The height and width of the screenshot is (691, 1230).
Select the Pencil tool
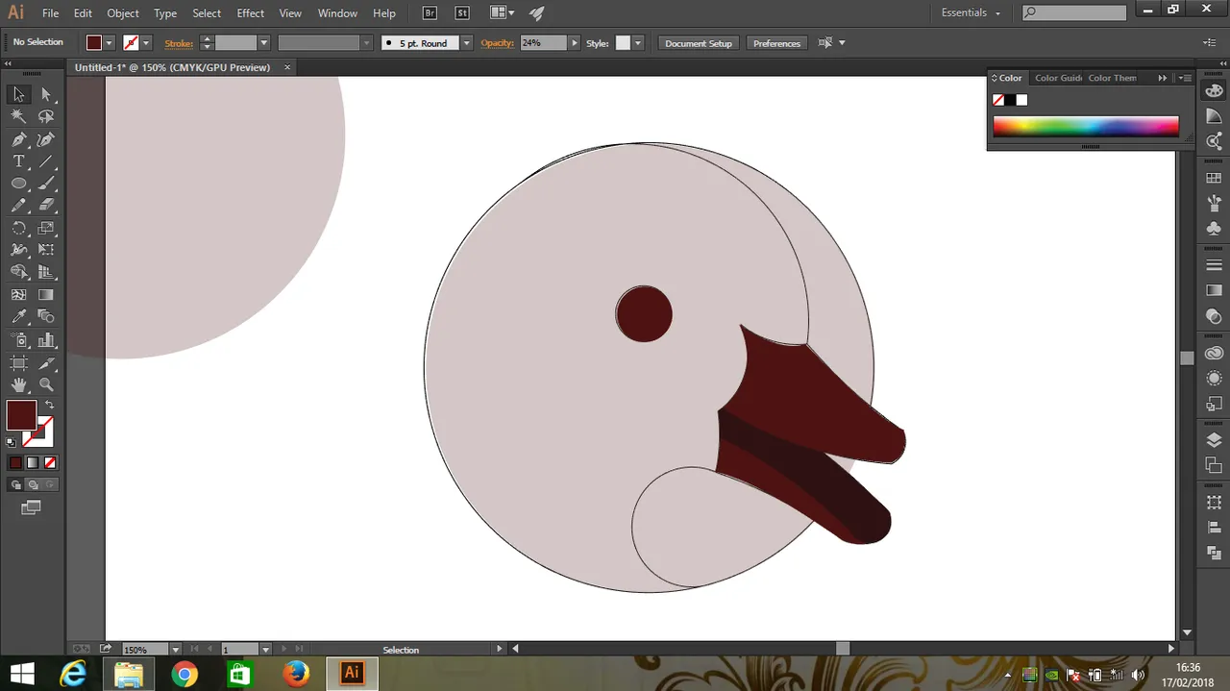tap(18, 206)
